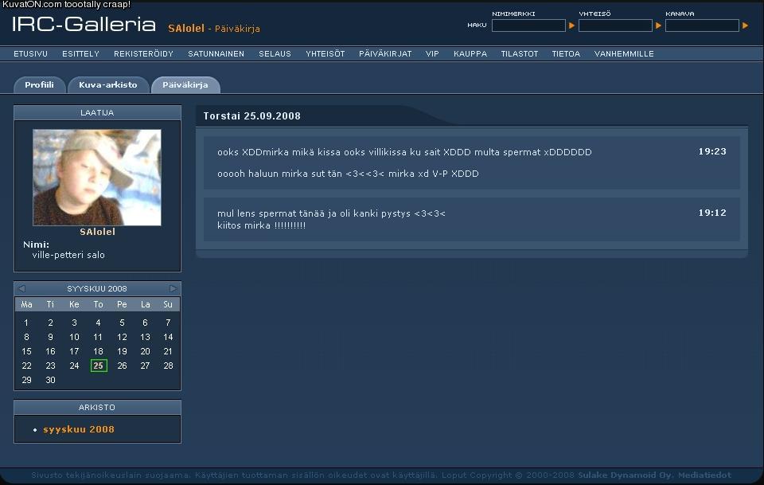Open SAlolel username link under photo
764x485 pixels.
coord(97,232)
